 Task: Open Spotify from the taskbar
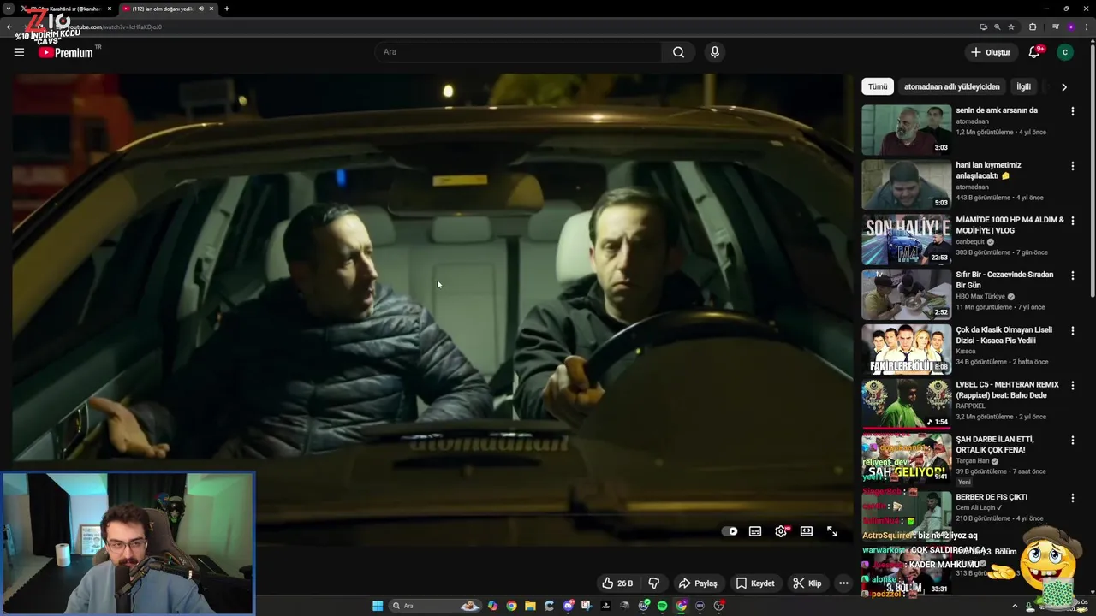[662, 606]
